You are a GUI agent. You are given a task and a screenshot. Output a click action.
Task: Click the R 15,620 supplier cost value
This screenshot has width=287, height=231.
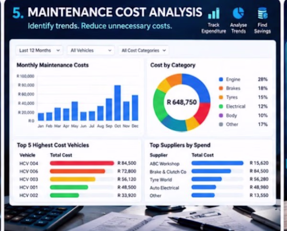coord(259,163)
